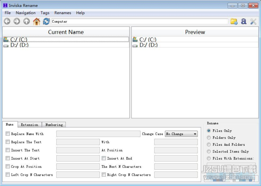Close the Inviska Rename window
This screenshot has height=186, width=261.
(x=253, y=6)
